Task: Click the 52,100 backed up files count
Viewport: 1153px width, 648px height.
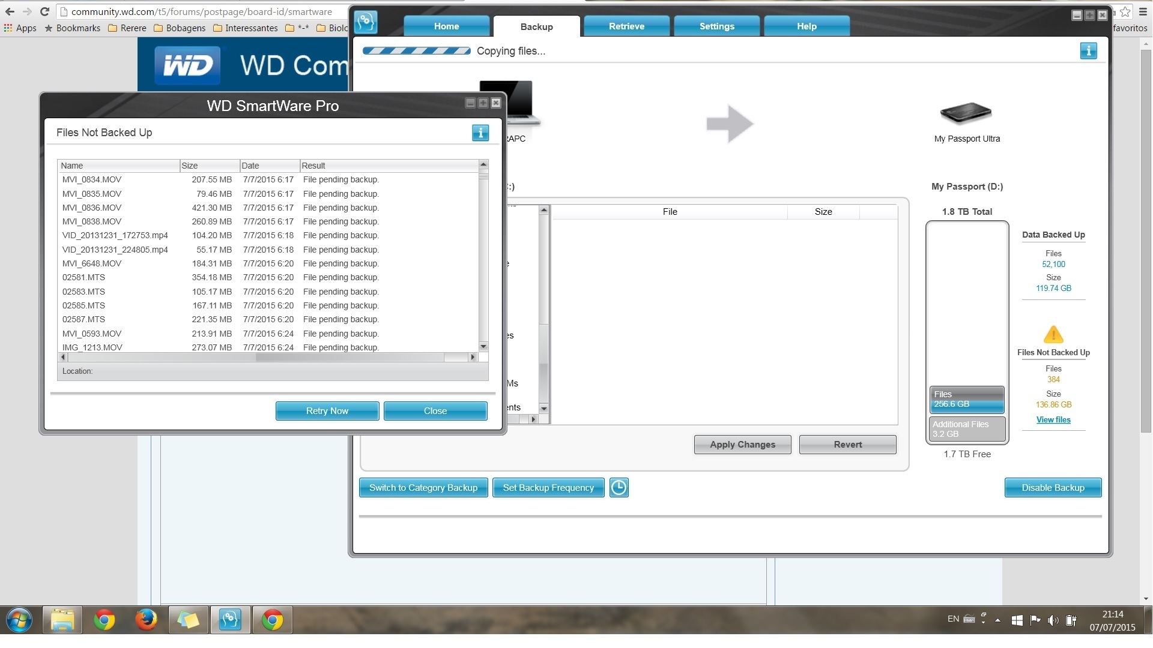Action: point(1053,264)
